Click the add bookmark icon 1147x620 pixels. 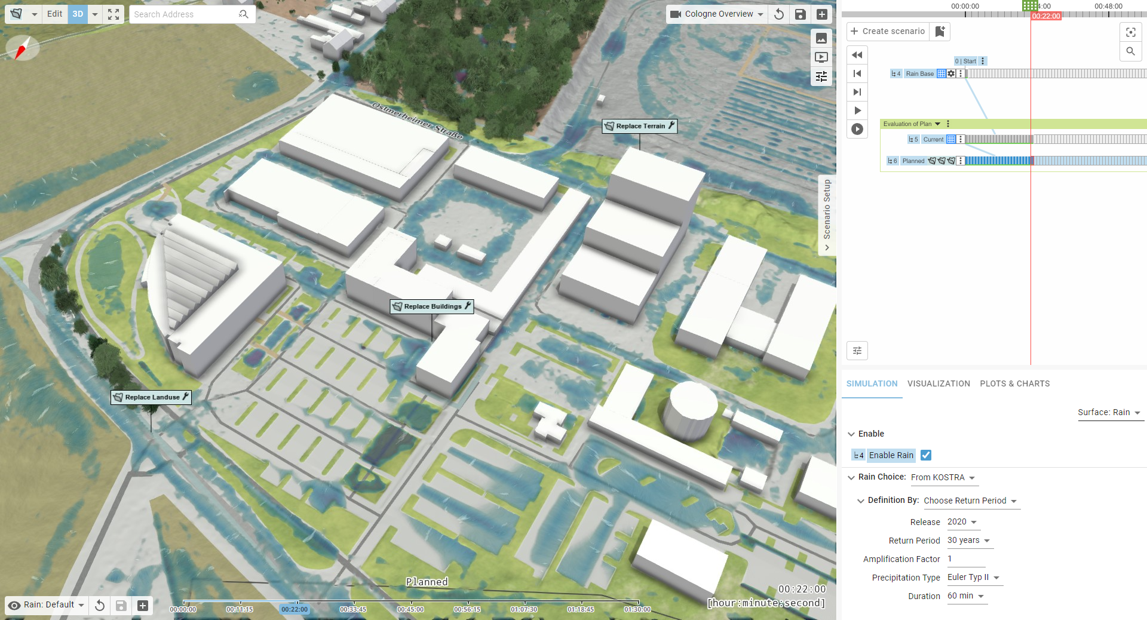[940, 32]
